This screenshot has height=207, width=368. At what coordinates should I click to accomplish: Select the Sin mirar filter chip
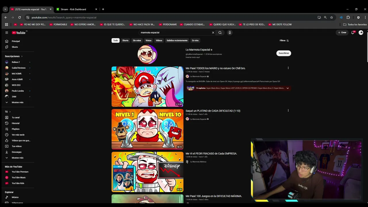(x=137, y=41)
